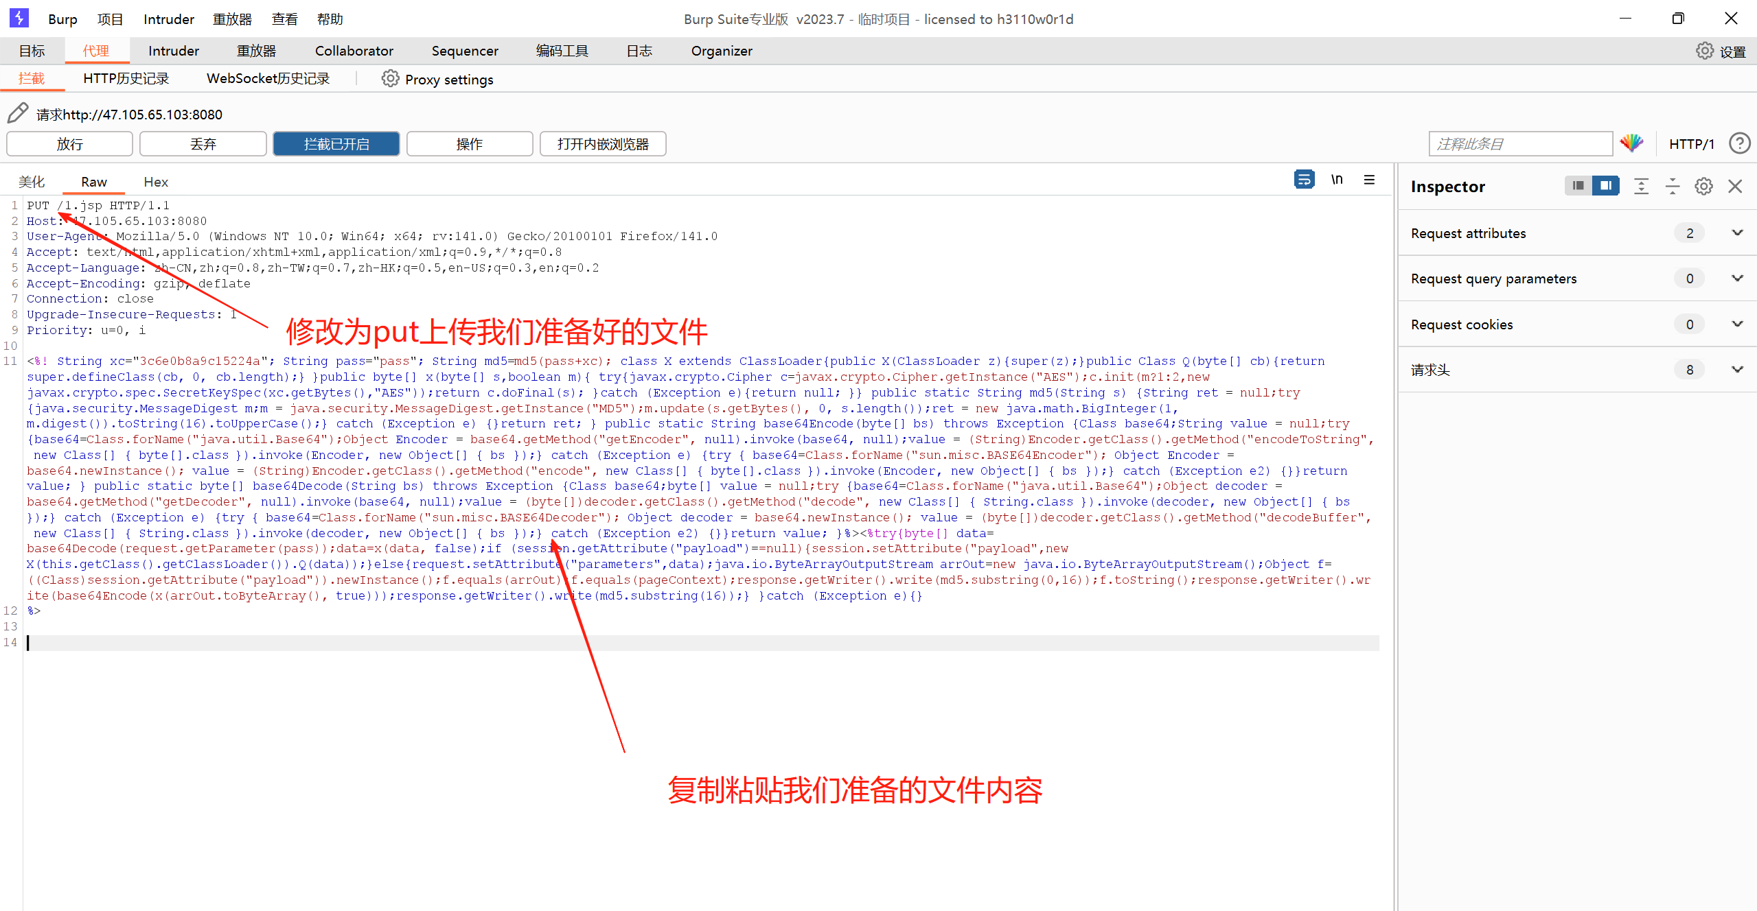Open the highlight color picker icon

(x=1631, y=143)
